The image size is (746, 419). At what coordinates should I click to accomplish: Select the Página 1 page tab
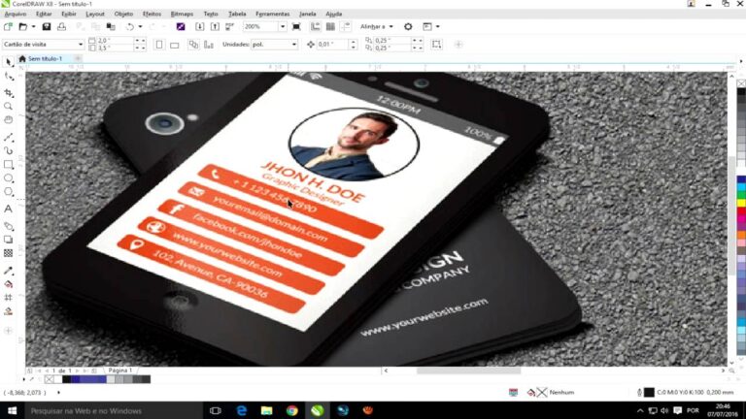119,371
